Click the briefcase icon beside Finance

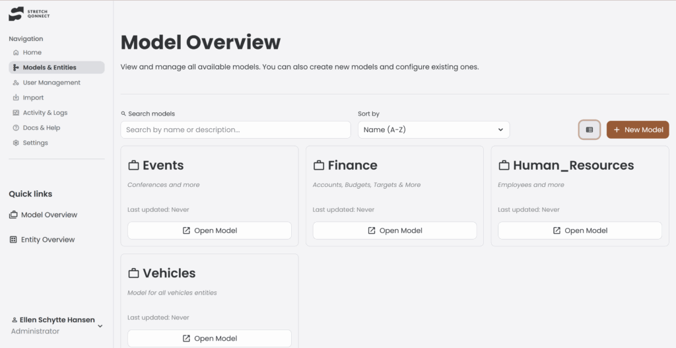point(319,166)
